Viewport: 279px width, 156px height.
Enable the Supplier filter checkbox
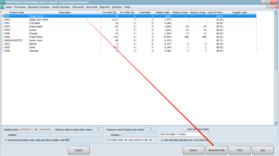point(6,135)
